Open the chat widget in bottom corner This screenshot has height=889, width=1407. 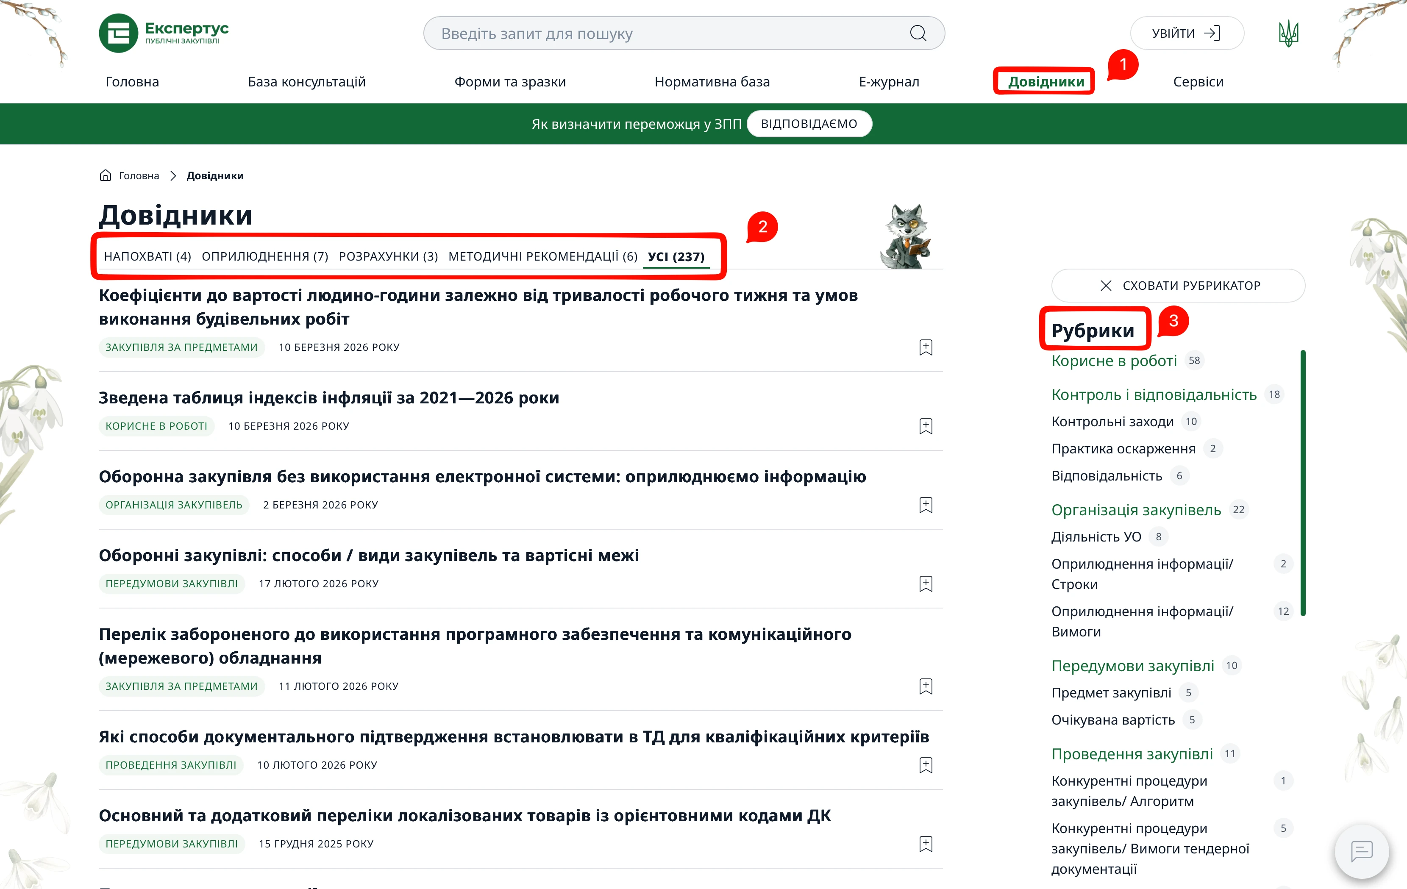click(1362, 851)
